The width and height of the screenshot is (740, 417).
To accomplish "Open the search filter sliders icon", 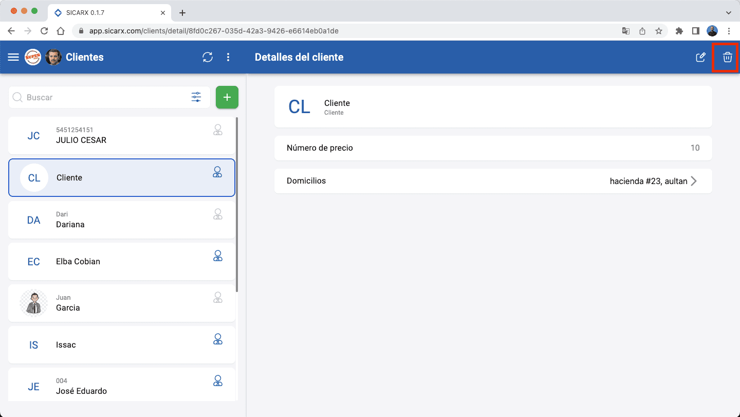I will coord(196,97).
